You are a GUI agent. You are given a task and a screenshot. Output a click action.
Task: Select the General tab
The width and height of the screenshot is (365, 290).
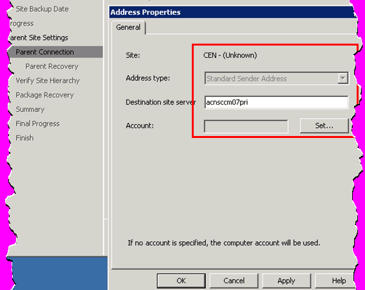128,28
